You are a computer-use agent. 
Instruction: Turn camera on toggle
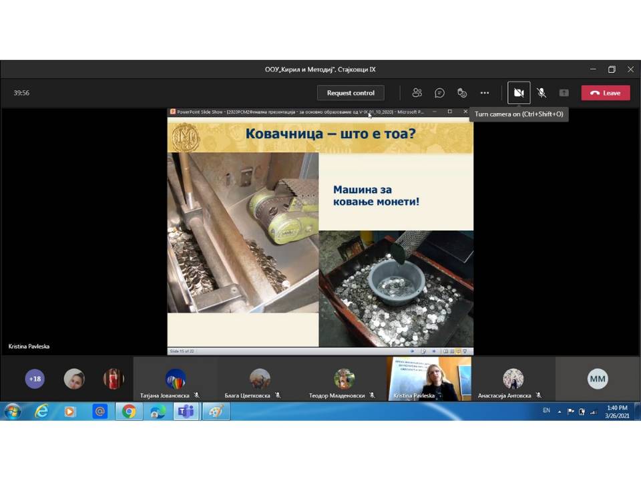click(519, 93)
